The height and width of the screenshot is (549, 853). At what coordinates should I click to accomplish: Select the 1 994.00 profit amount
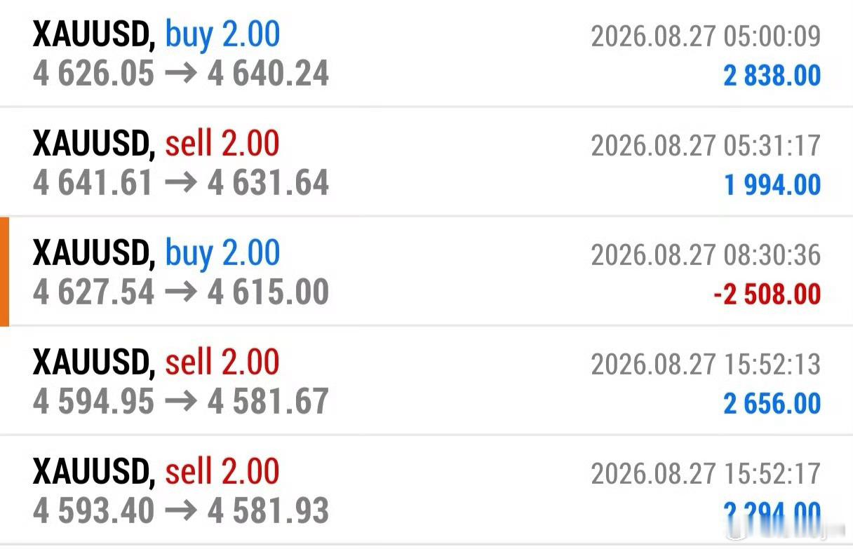click(772, 185)
